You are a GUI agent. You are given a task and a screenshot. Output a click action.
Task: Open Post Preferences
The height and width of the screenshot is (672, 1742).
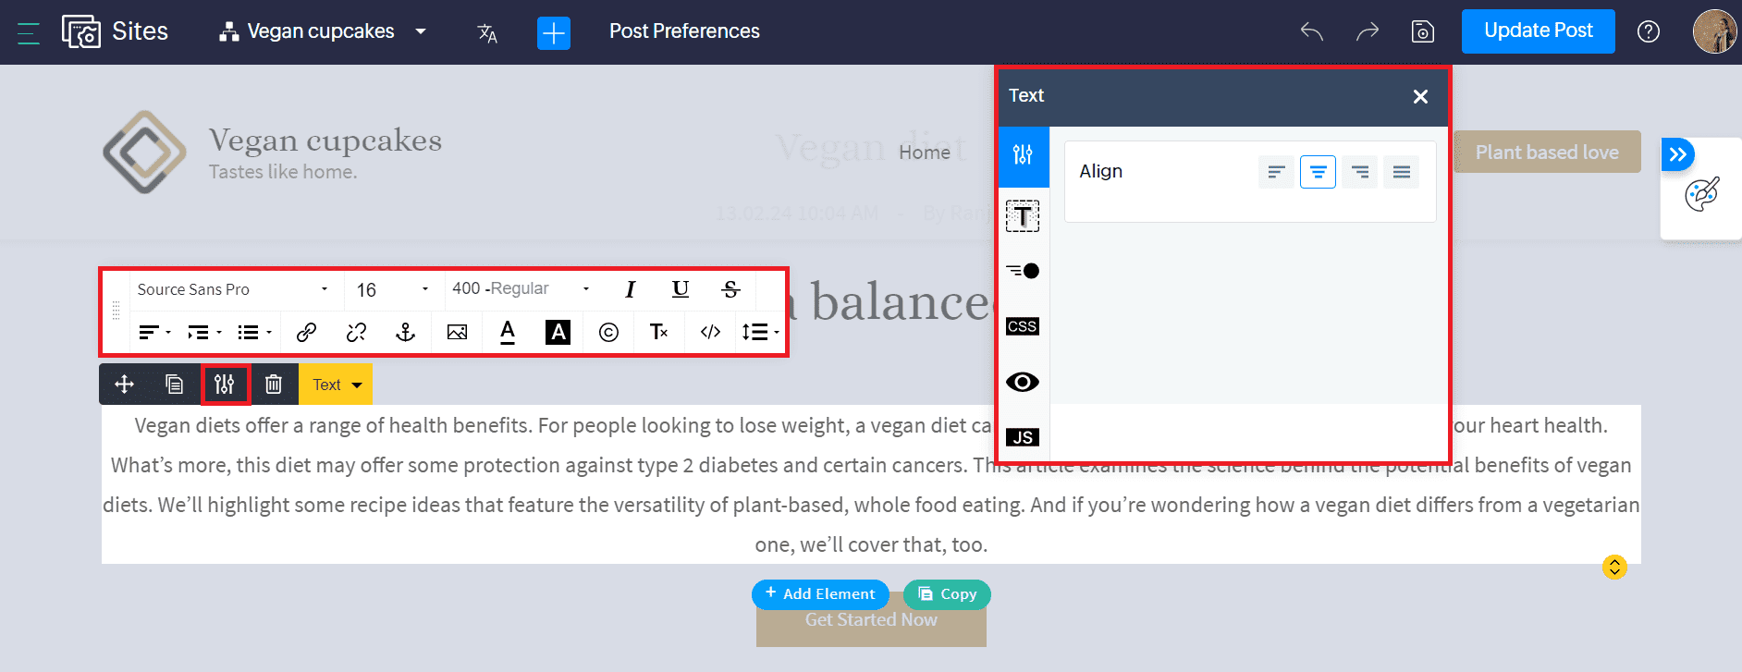click(x=684, y=31)
